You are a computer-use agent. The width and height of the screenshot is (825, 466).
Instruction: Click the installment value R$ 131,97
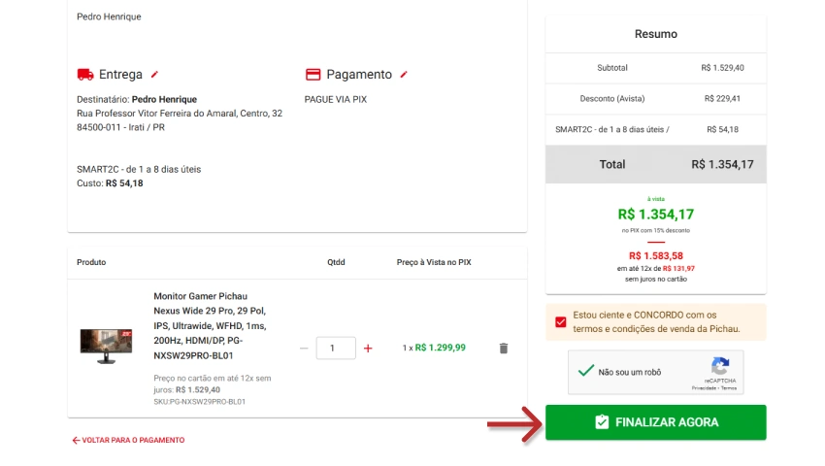pyautogui.click(x=678, y=269)
